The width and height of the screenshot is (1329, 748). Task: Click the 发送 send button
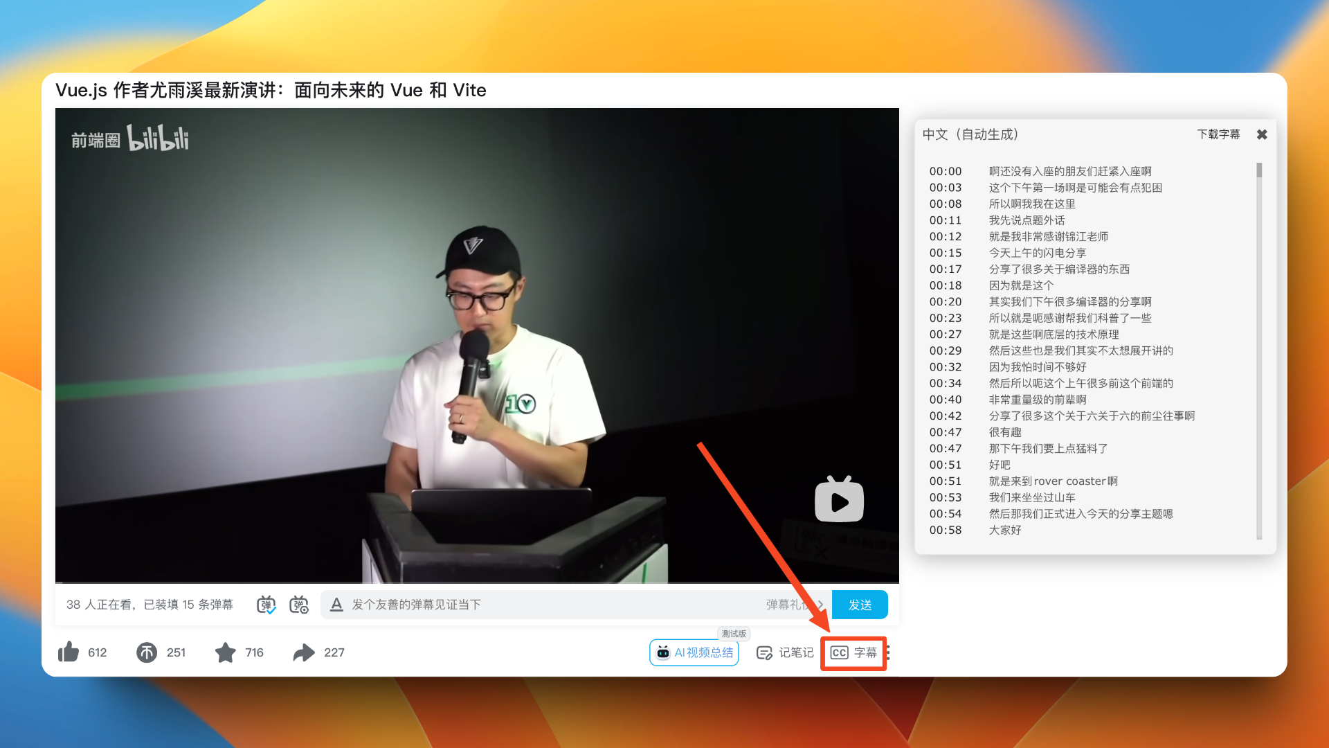[860, 605]
